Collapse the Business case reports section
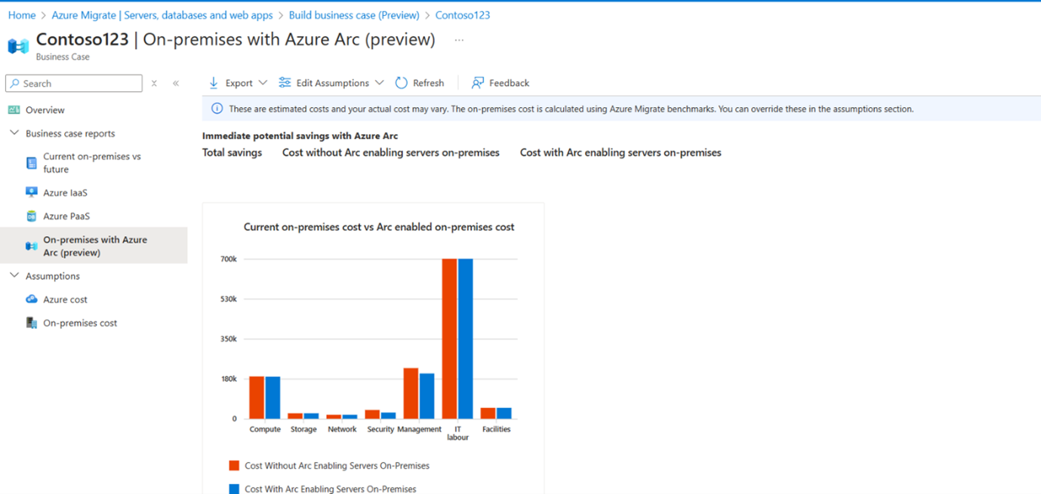 pos(14,133)
